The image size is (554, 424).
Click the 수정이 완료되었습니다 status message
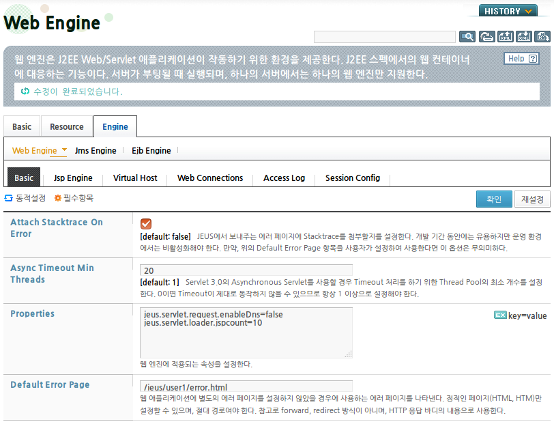(x=78, y=91)
